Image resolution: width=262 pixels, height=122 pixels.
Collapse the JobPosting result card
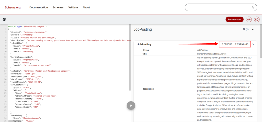(x=253, y=44)
